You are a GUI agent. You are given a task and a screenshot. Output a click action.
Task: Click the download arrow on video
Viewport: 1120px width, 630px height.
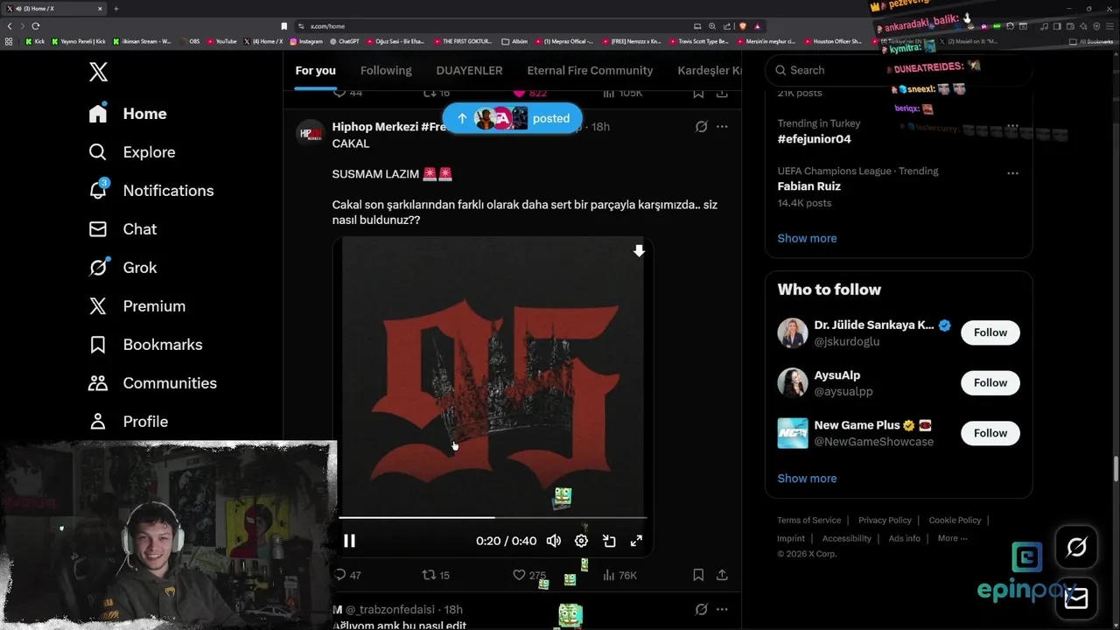coord(639,251)
